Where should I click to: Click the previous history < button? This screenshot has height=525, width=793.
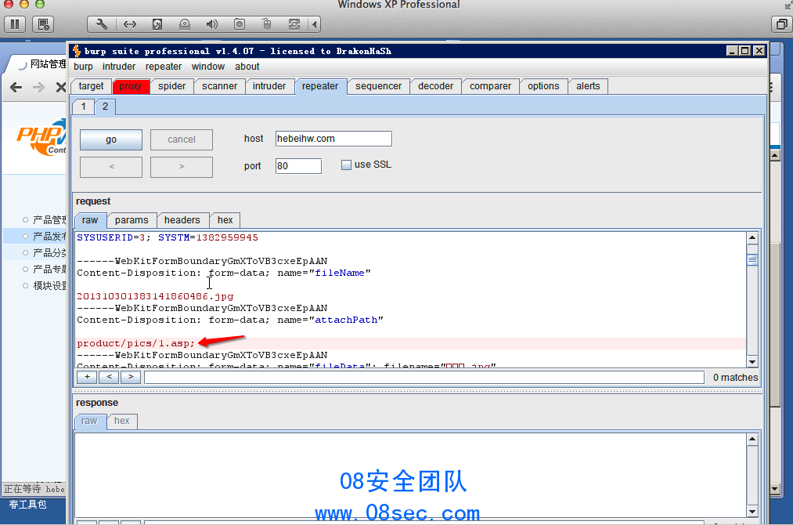110,167
